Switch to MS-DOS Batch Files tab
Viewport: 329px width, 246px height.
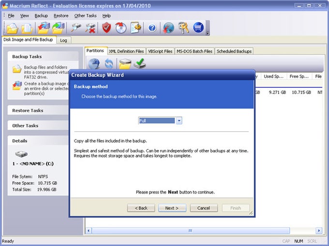[194, 51]
